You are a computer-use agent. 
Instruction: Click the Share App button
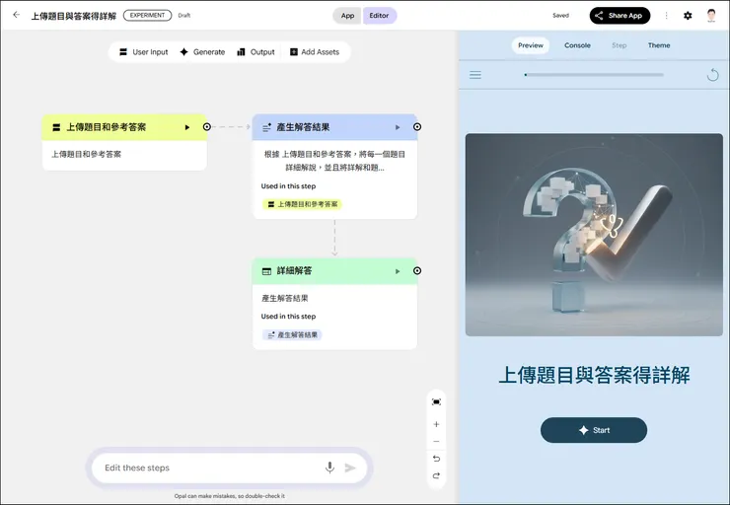pos(620,16)
